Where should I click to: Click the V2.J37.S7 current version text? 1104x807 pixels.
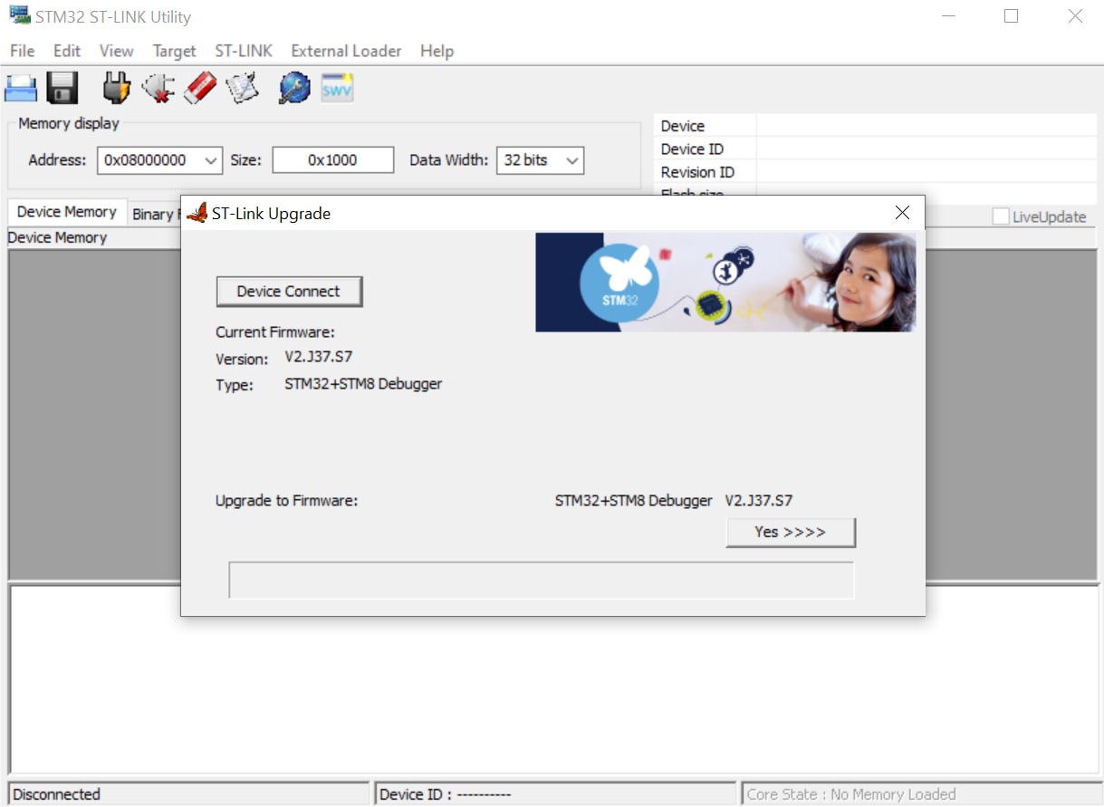tap(319, 357)
